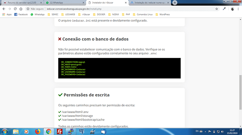Click the /var/www/html/.env path
The height and width of the screenshot is (135, 242).
75,112
